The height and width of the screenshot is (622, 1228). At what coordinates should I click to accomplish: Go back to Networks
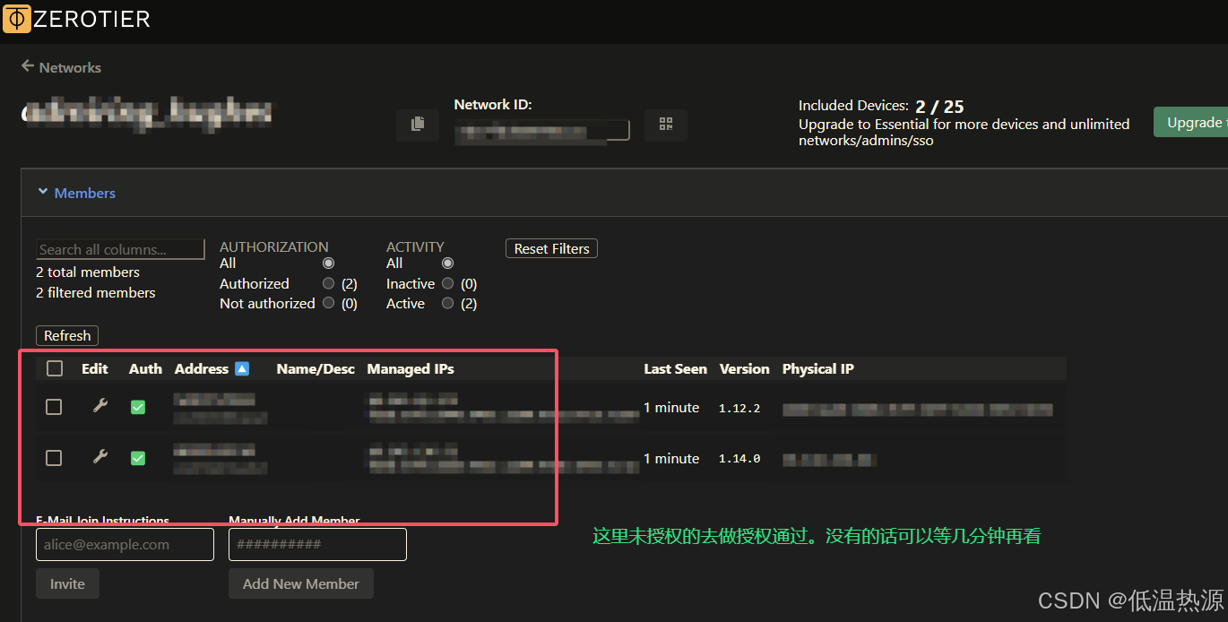point(61,67)
